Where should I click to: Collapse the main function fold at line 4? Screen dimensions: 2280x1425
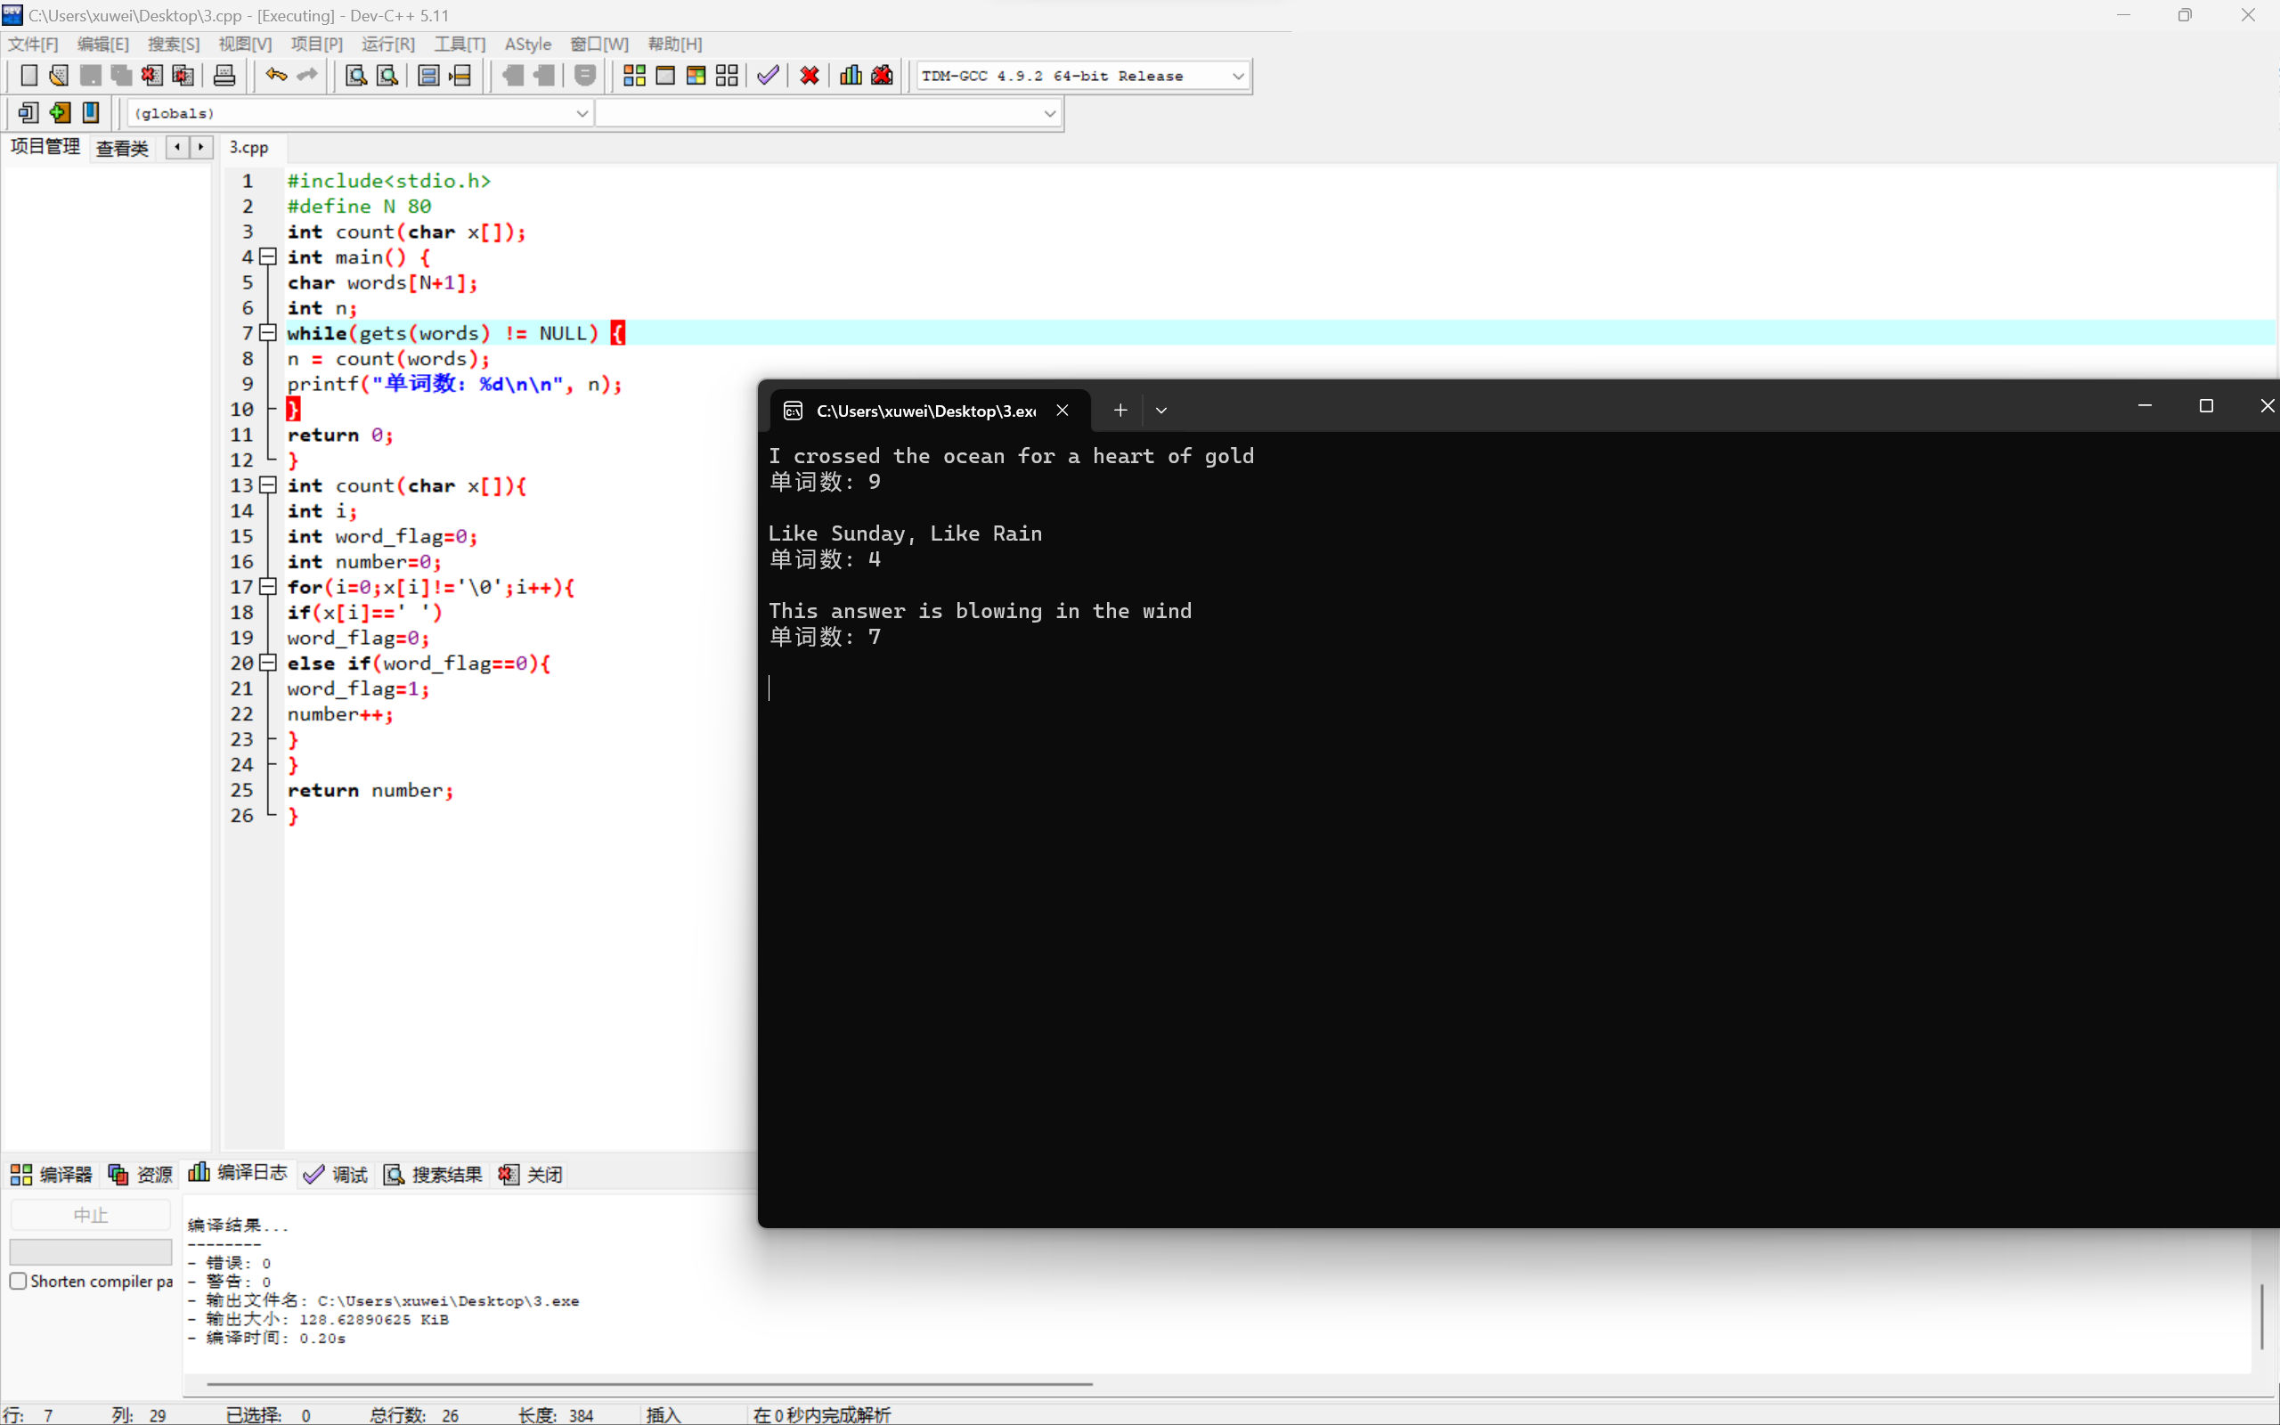268,256
